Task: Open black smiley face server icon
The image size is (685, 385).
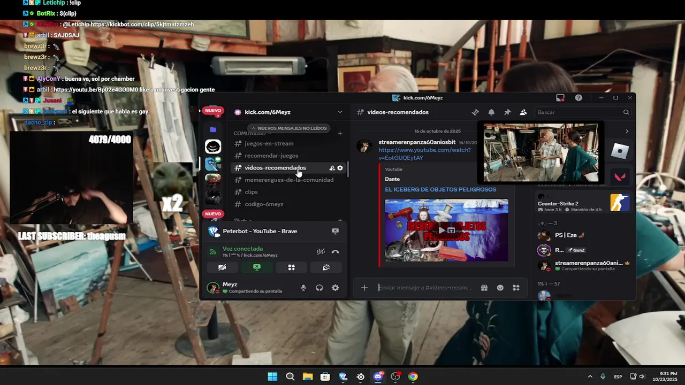Action: [x=213, y=147]
